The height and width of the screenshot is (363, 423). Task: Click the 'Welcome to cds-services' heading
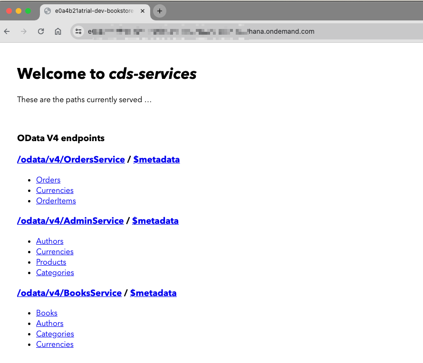tap(107, 74)
